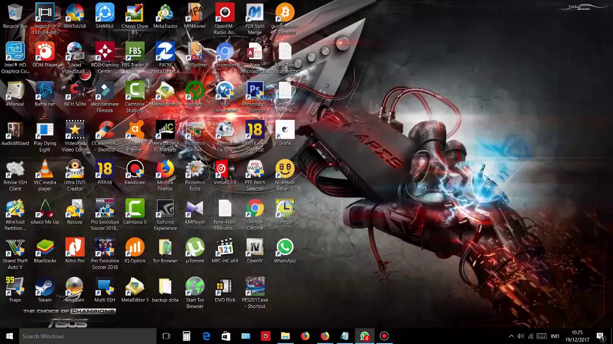
Task: Open the Windows Start menu
Action: [x=9, y=336]
